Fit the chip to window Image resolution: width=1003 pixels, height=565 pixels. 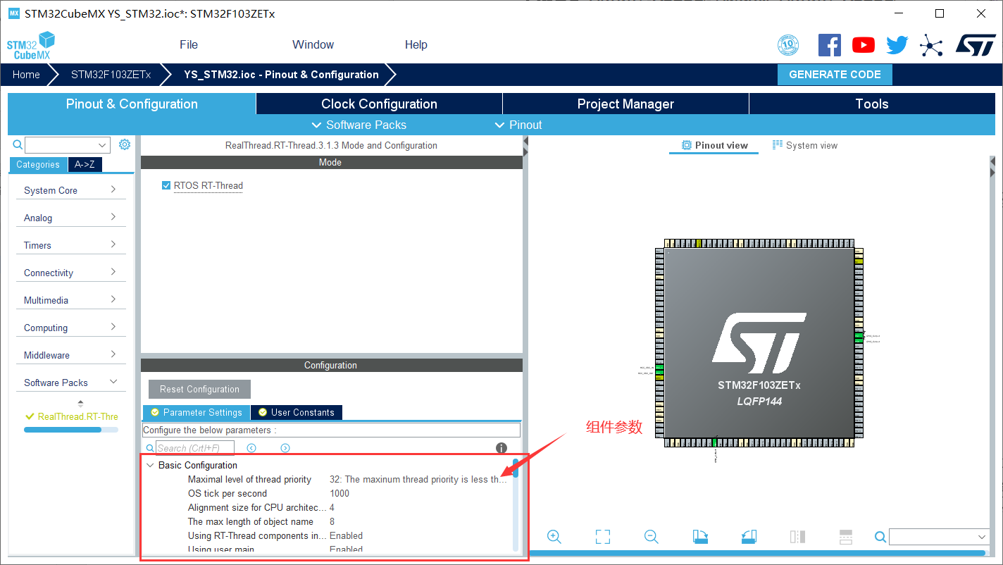tap(603, 537)
